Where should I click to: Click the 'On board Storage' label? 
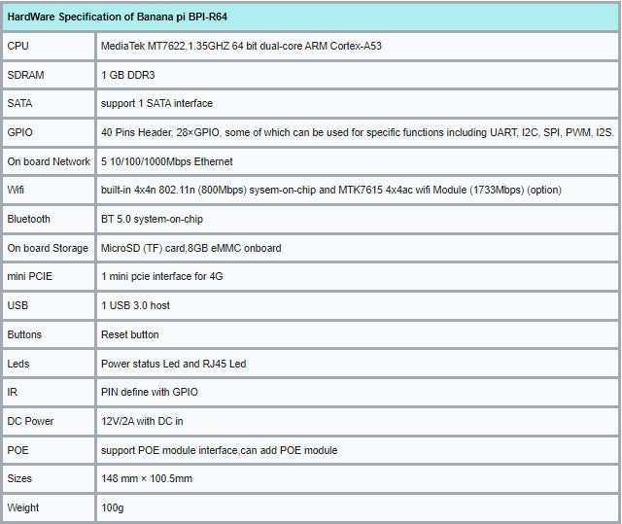48,248
